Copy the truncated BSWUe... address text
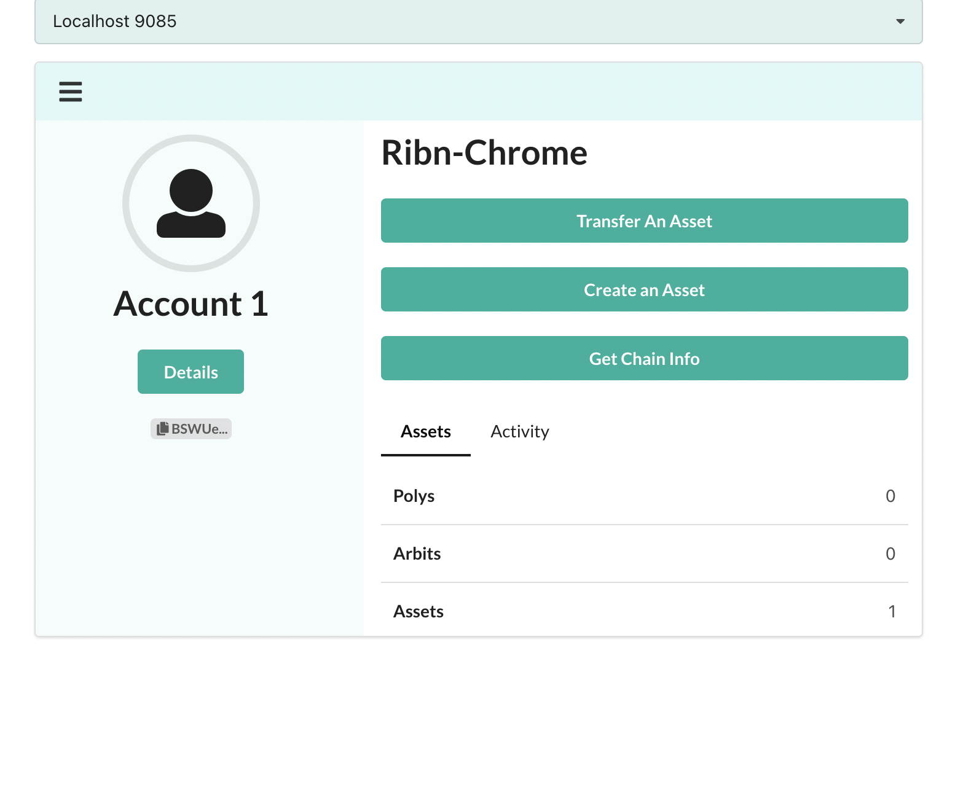The image size is (955, 790). click(x=199, y=429)
